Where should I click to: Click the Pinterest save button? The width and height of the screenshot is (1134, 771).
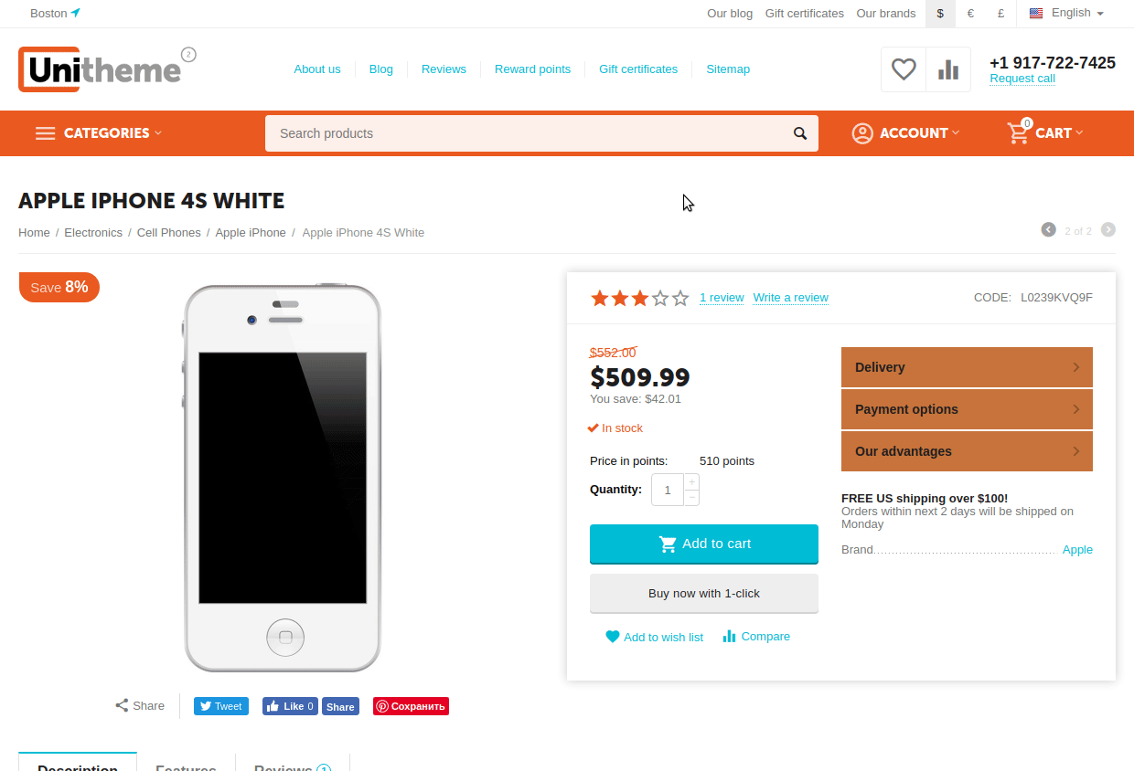[x=411, y=706]
